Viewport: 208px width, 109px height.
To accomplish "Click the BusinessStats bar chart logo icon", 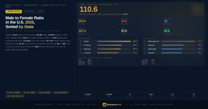I will pyautogui.click(x=104, y=105).
